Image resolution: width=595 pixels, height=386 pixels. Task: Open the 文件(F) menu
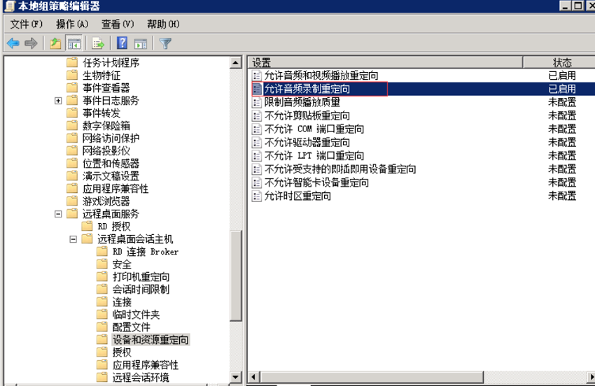(26, 24)
